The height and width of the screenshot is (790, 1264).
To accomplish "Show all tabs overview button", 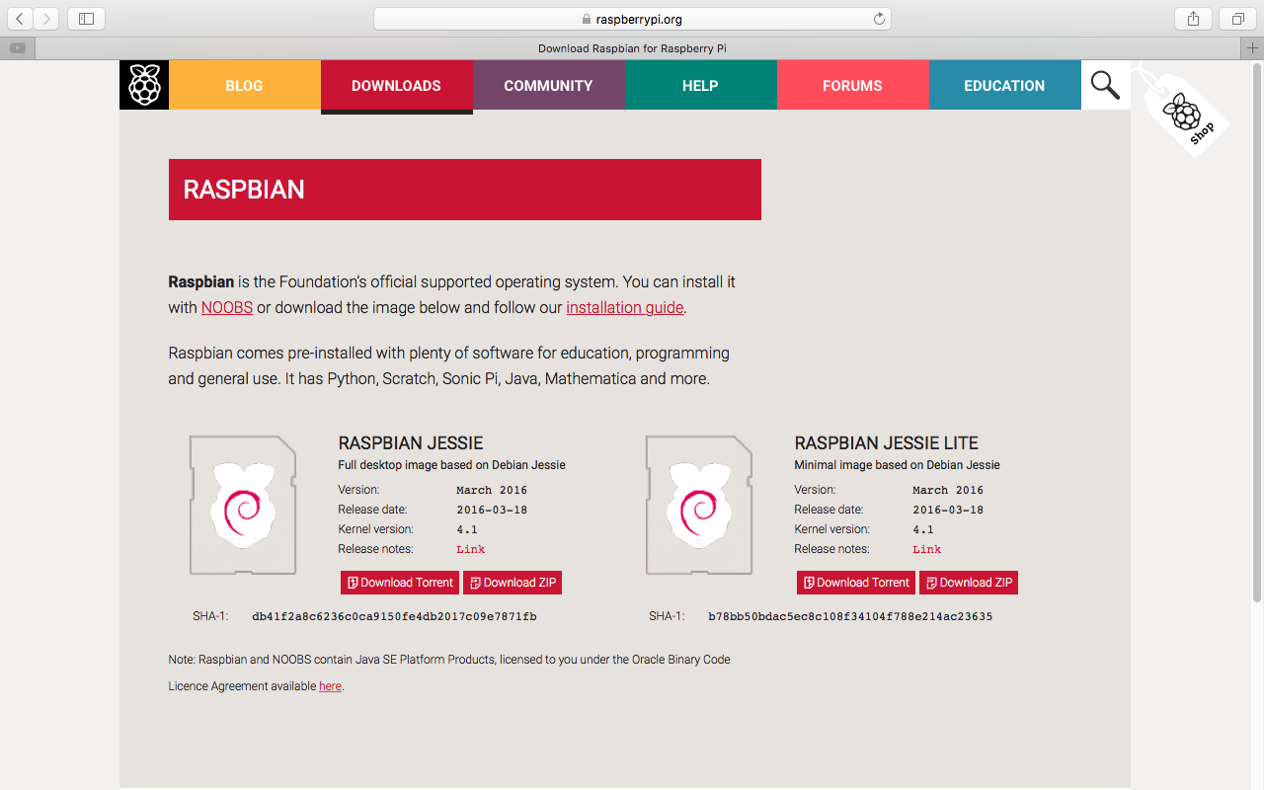I will [x=1237, y=19].
